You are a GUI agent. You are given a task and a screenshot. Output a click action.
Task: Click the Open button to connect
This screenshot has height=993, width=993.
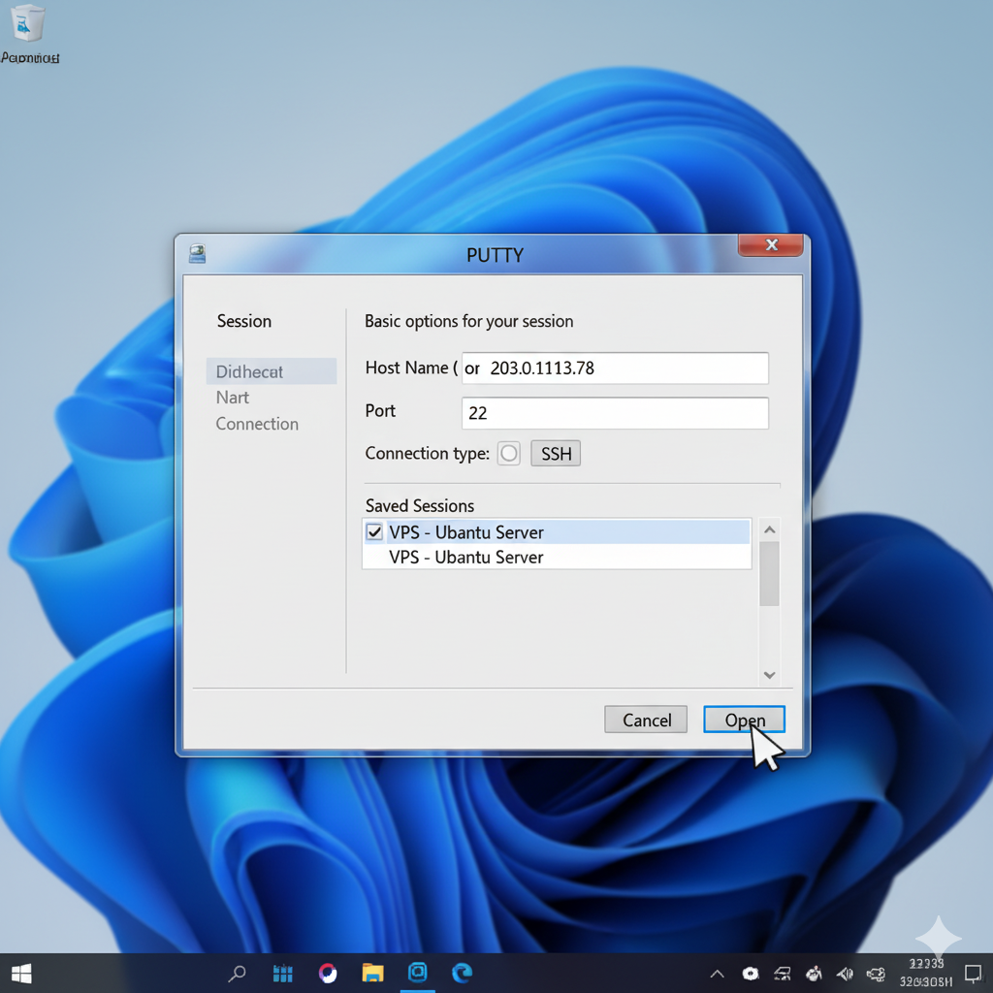coord(744,720)
